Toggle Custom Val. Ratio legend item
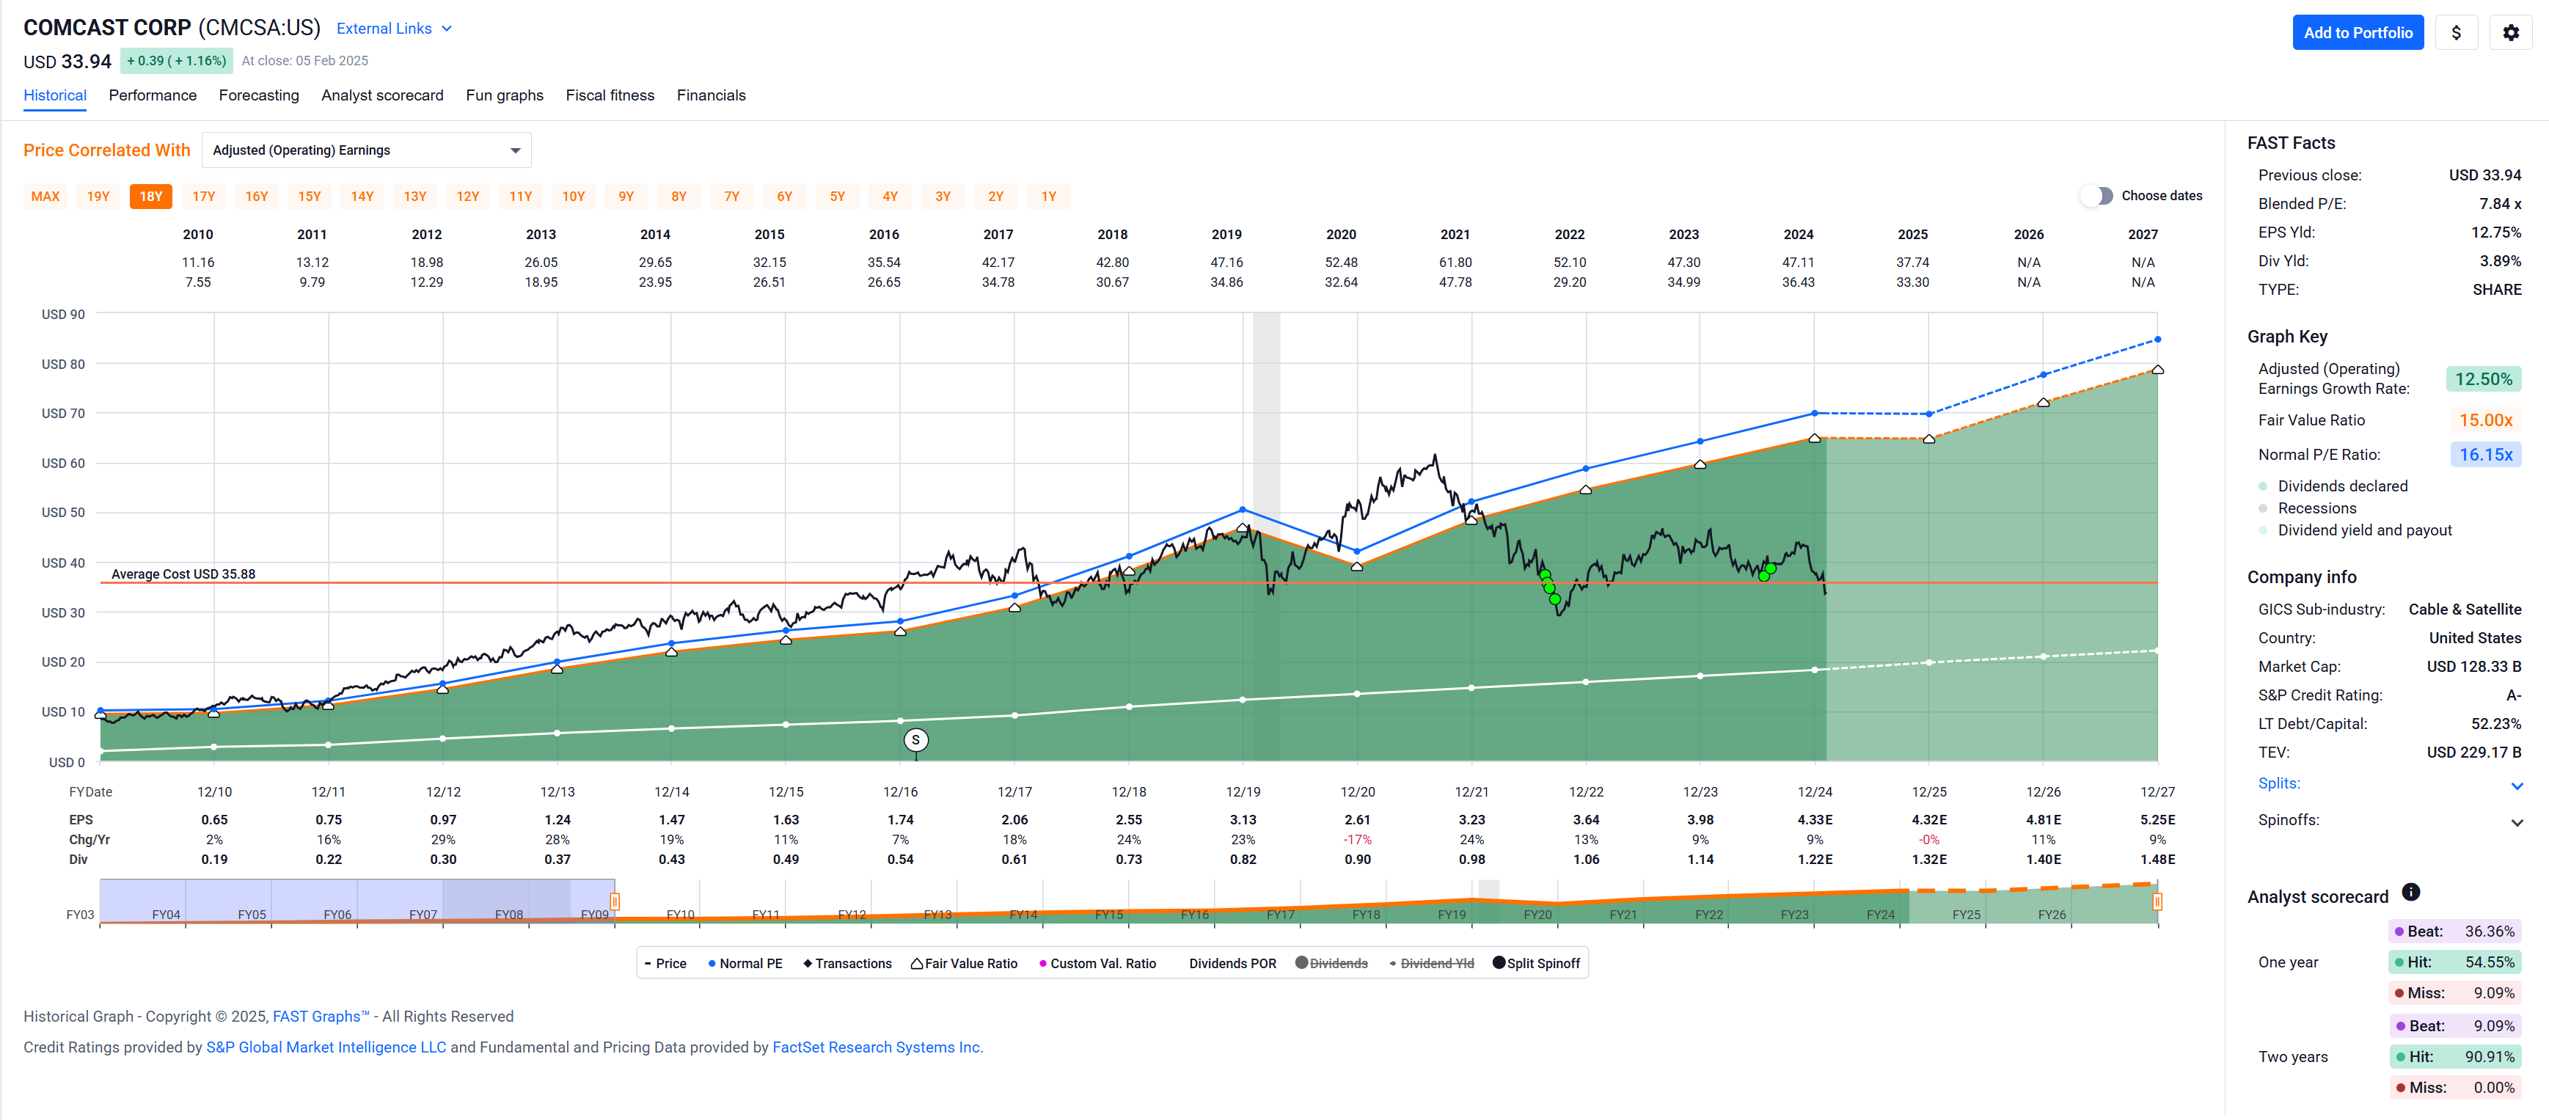The width and height of the screenshot is (2549, 1120). tap(1097, 964)
